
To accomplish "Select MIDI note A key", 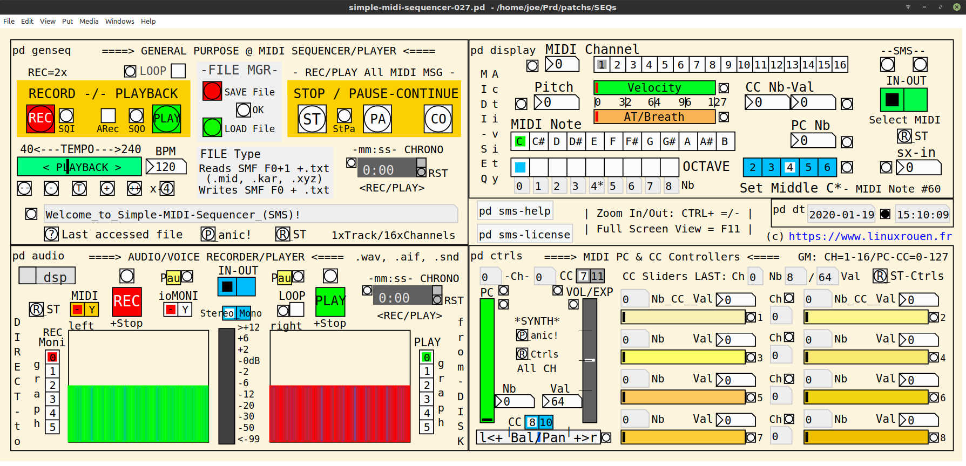I will click(687, 141).
